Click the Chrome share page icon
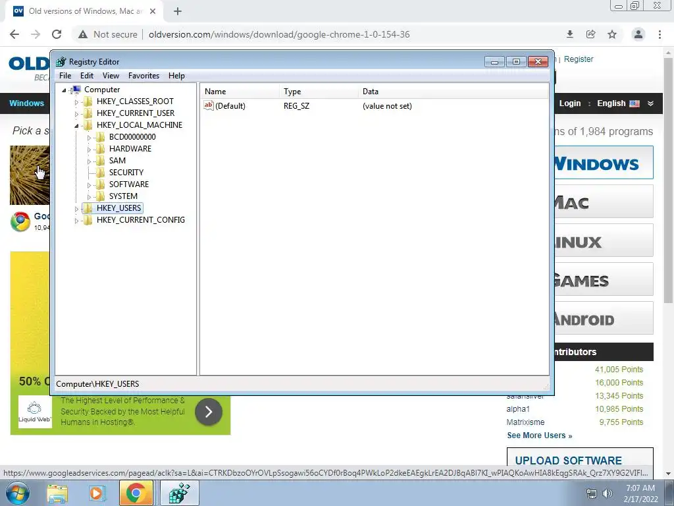The image size is (674, 506). 590,34
